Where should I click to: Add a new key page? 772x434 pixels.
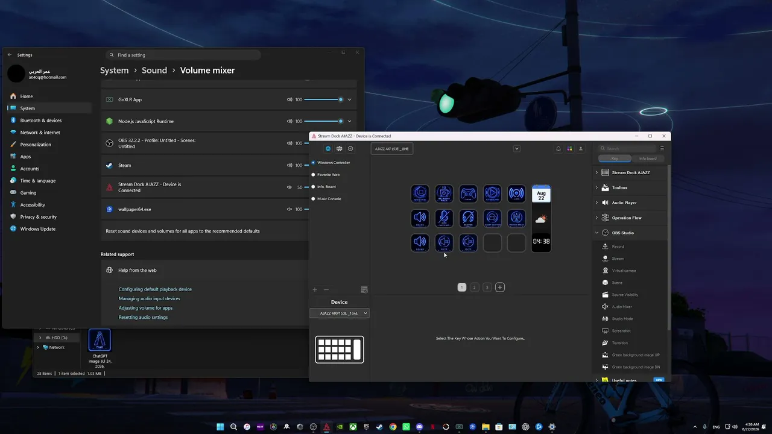click(x=500, y=288)
